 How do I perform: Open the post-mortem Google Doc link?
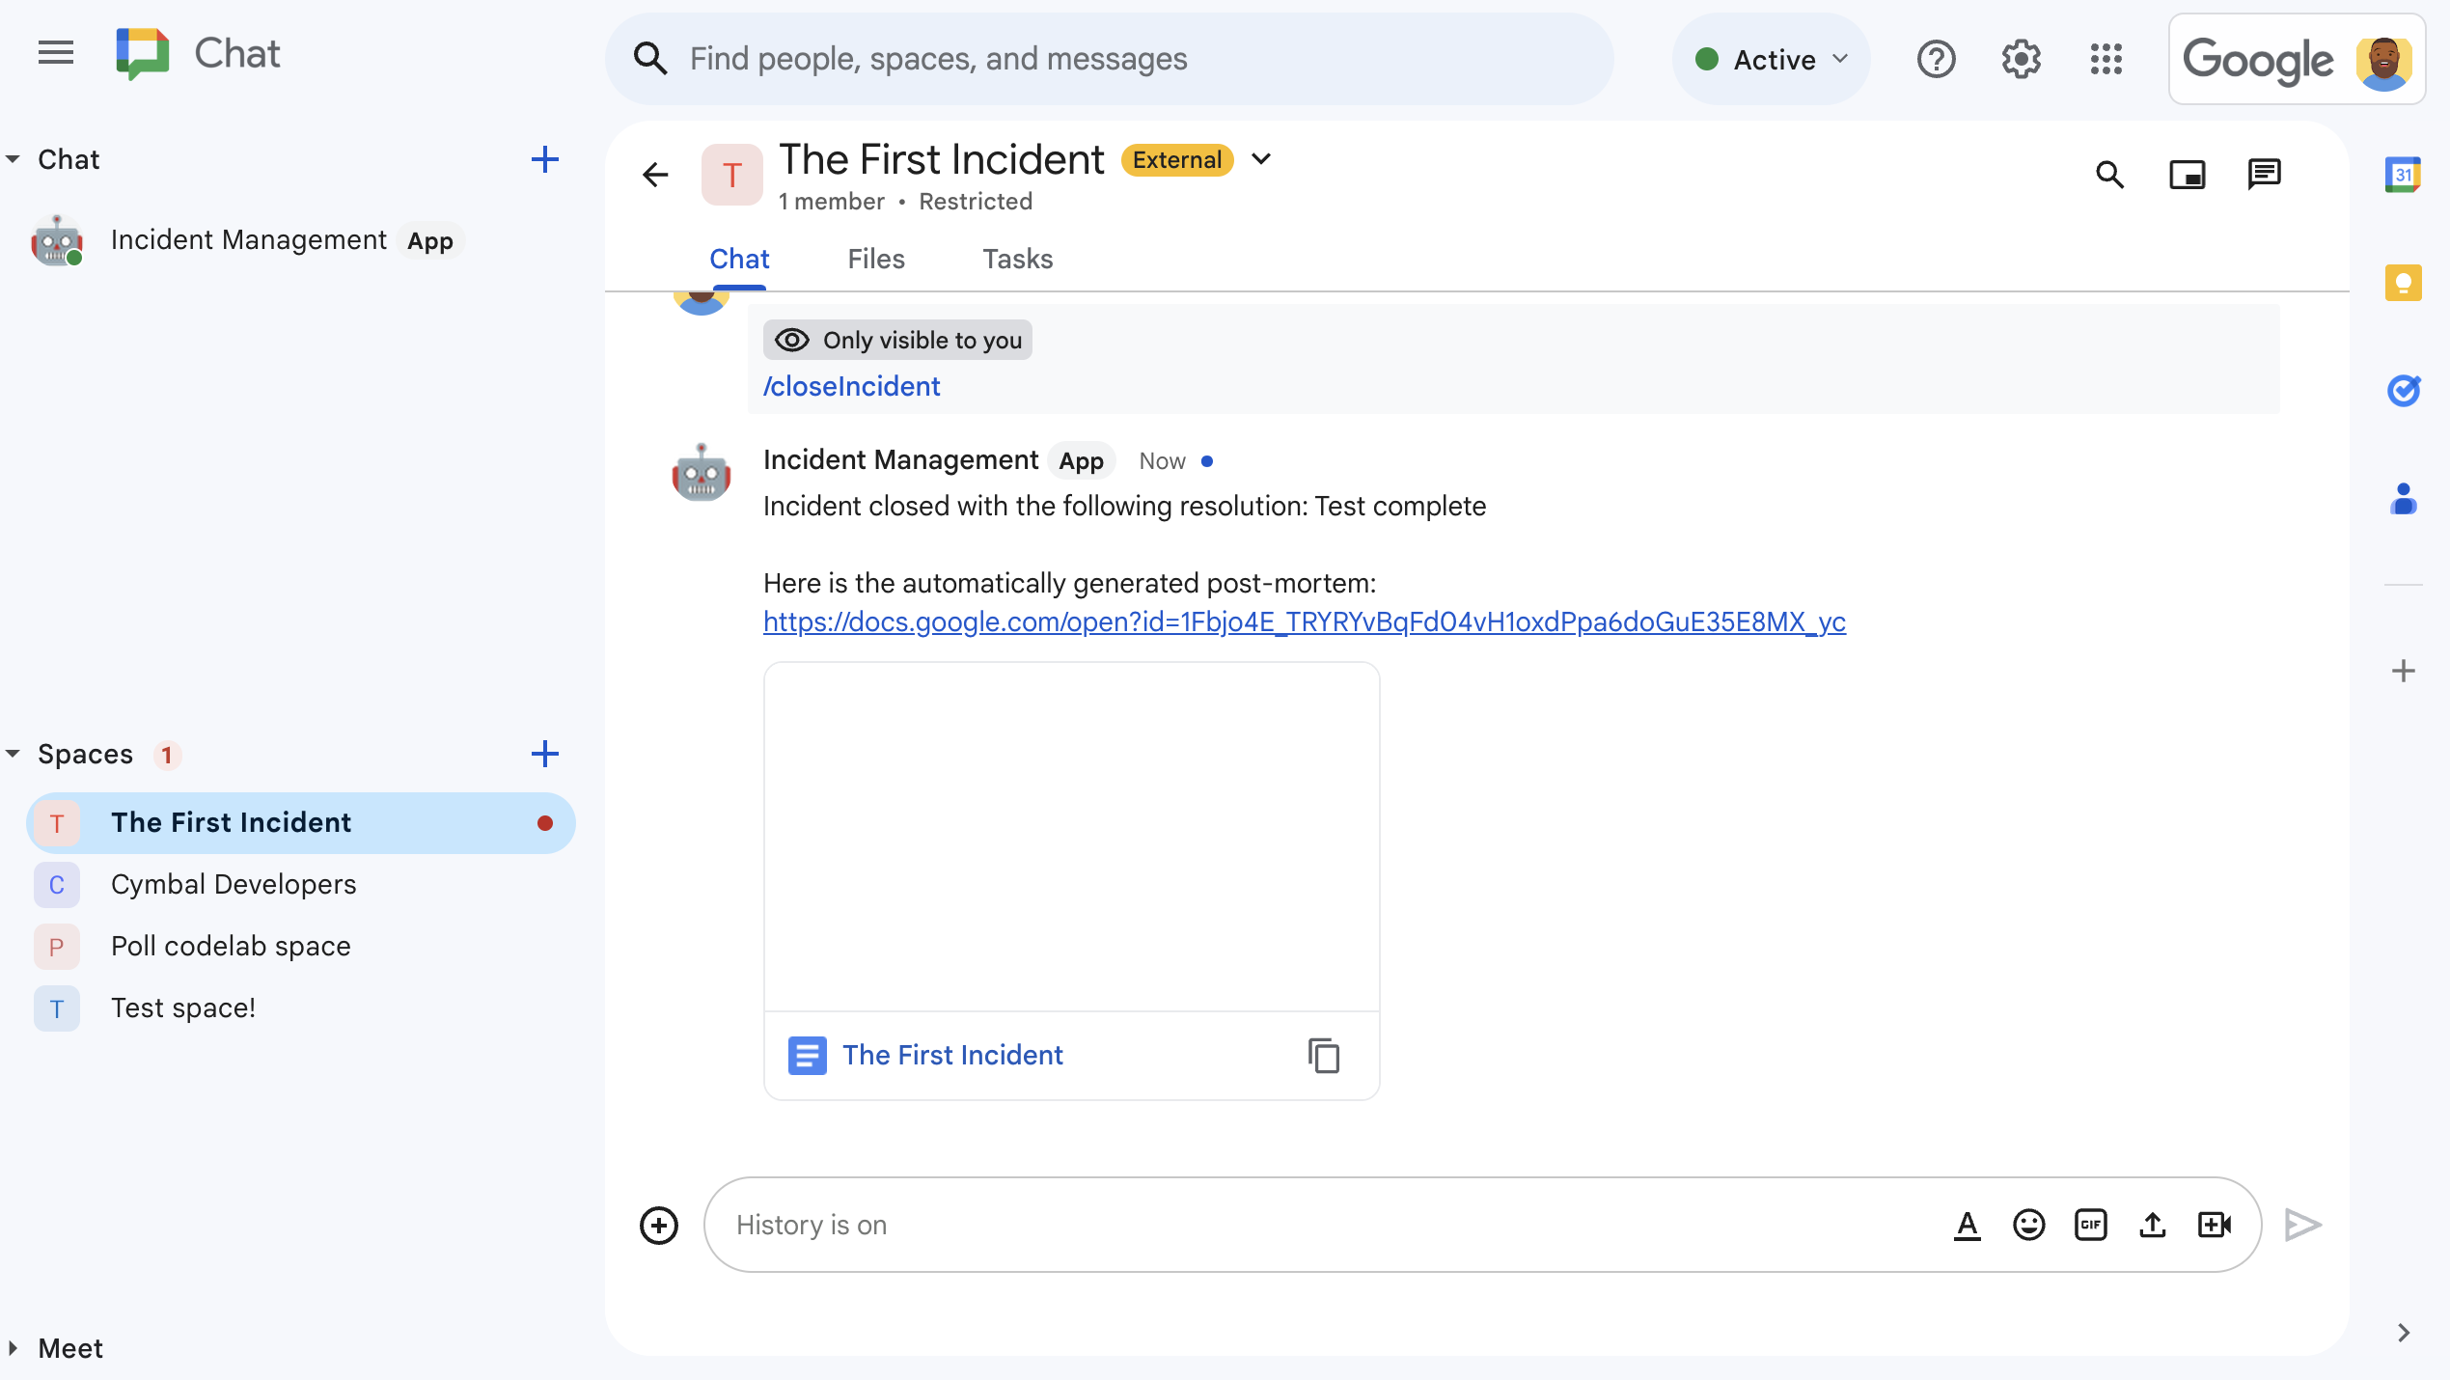(x=1303, y=622)
